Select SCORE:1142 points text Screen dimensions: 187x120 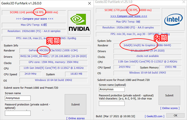click(x=21, y=12)
